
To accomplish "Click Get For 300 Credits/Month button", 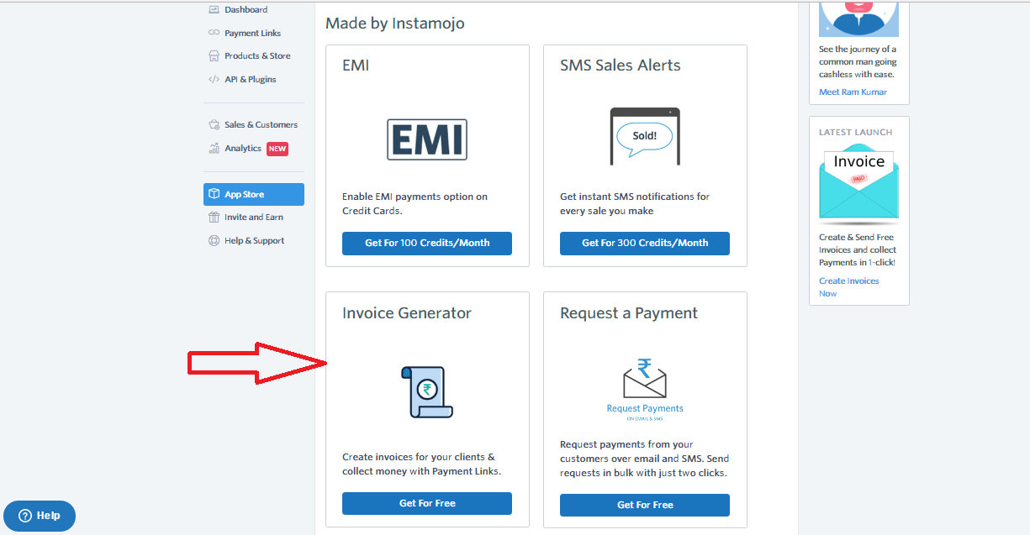I will click(645, 244).
